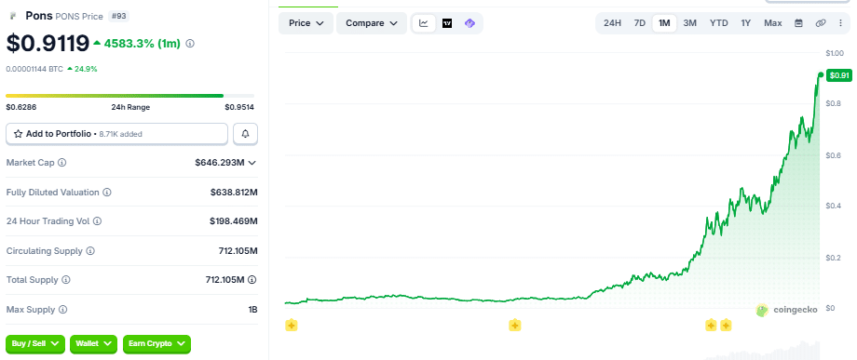Click the 24.9% BTC change text

86,69
